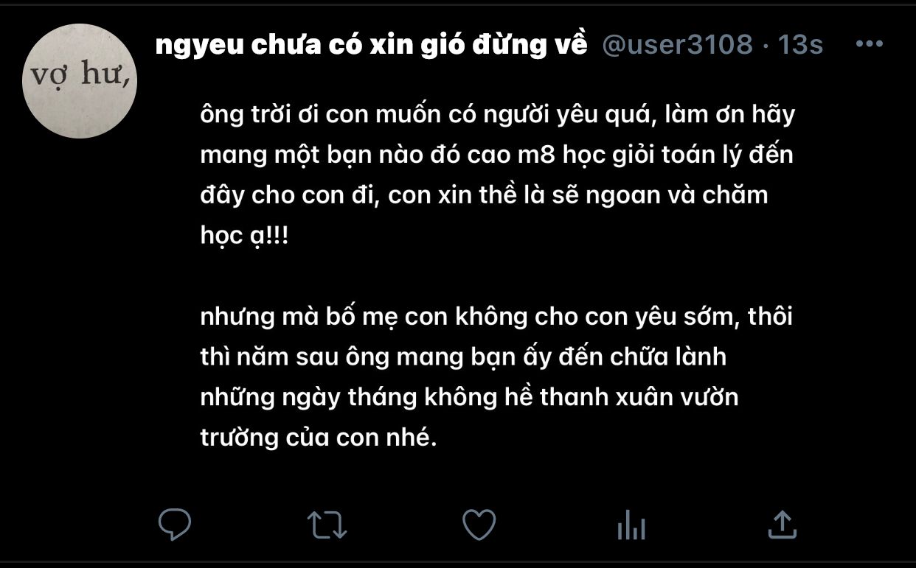Click the line starting 'thì năm sau ông mang'

463,357
